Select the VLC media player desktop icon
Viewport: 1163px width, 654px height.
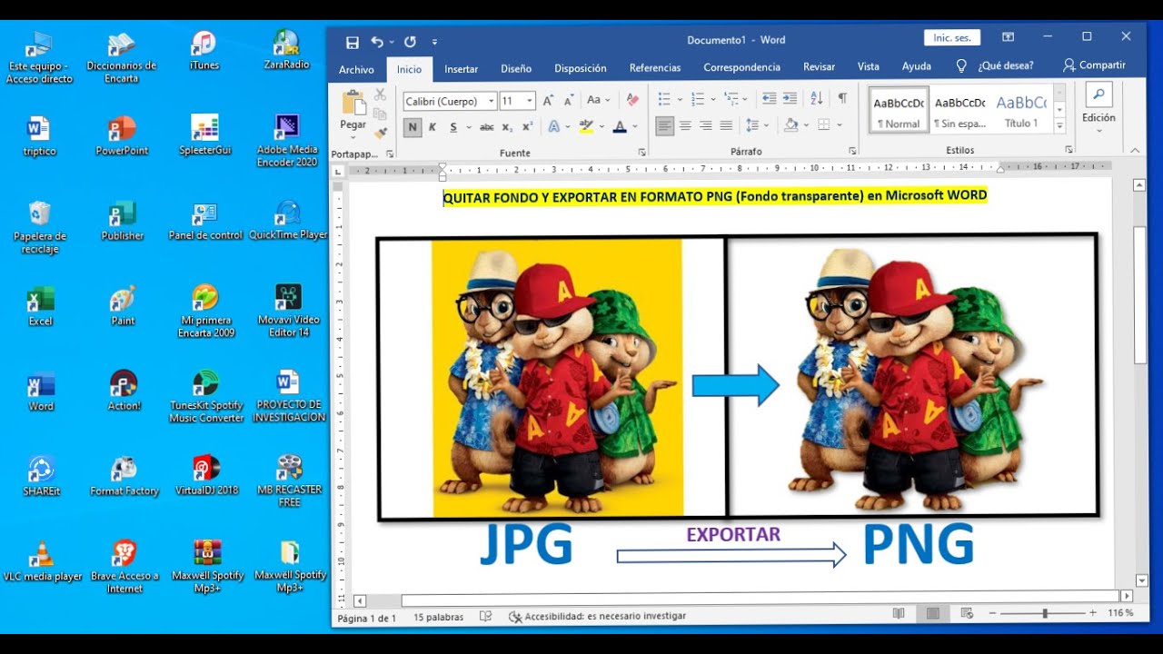[x=41, y=552]
